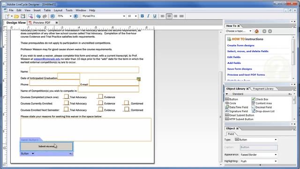Toggle bold formatting
The width and height of the screenshot is (300, 169).
click(142, 16)
